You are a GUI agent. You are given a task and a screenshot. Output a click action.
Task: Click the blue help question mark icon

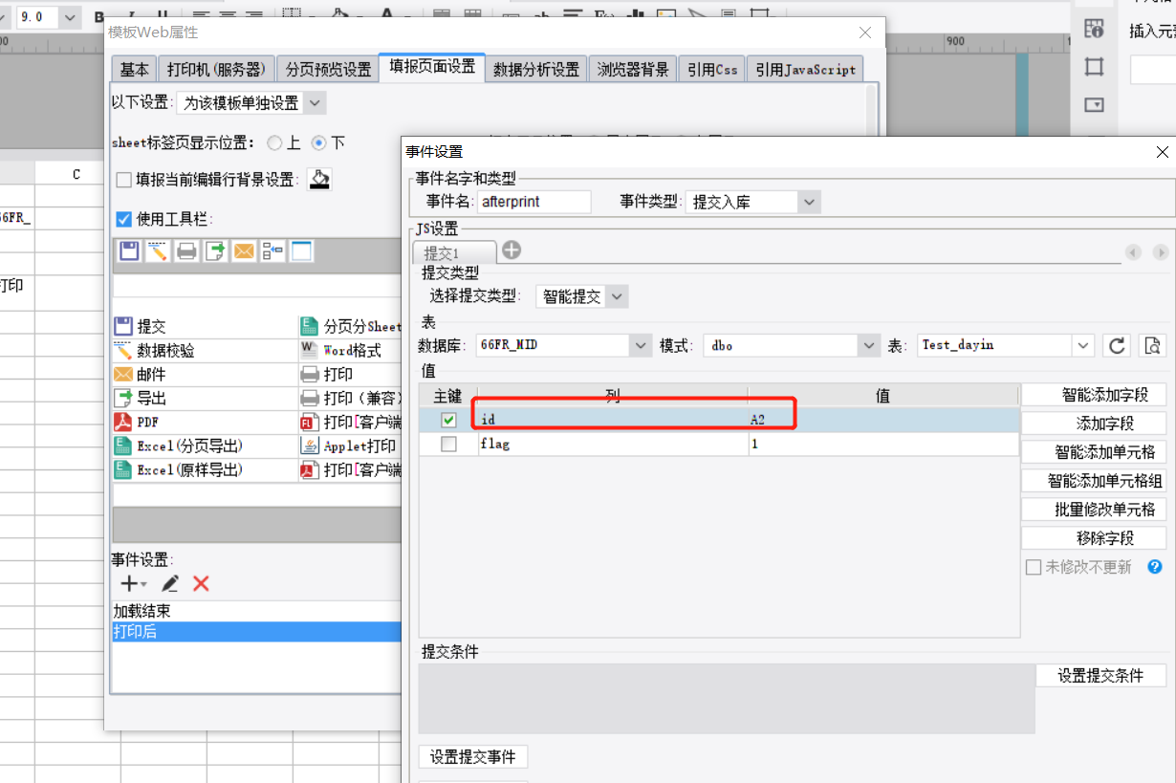click(1155, 567)
